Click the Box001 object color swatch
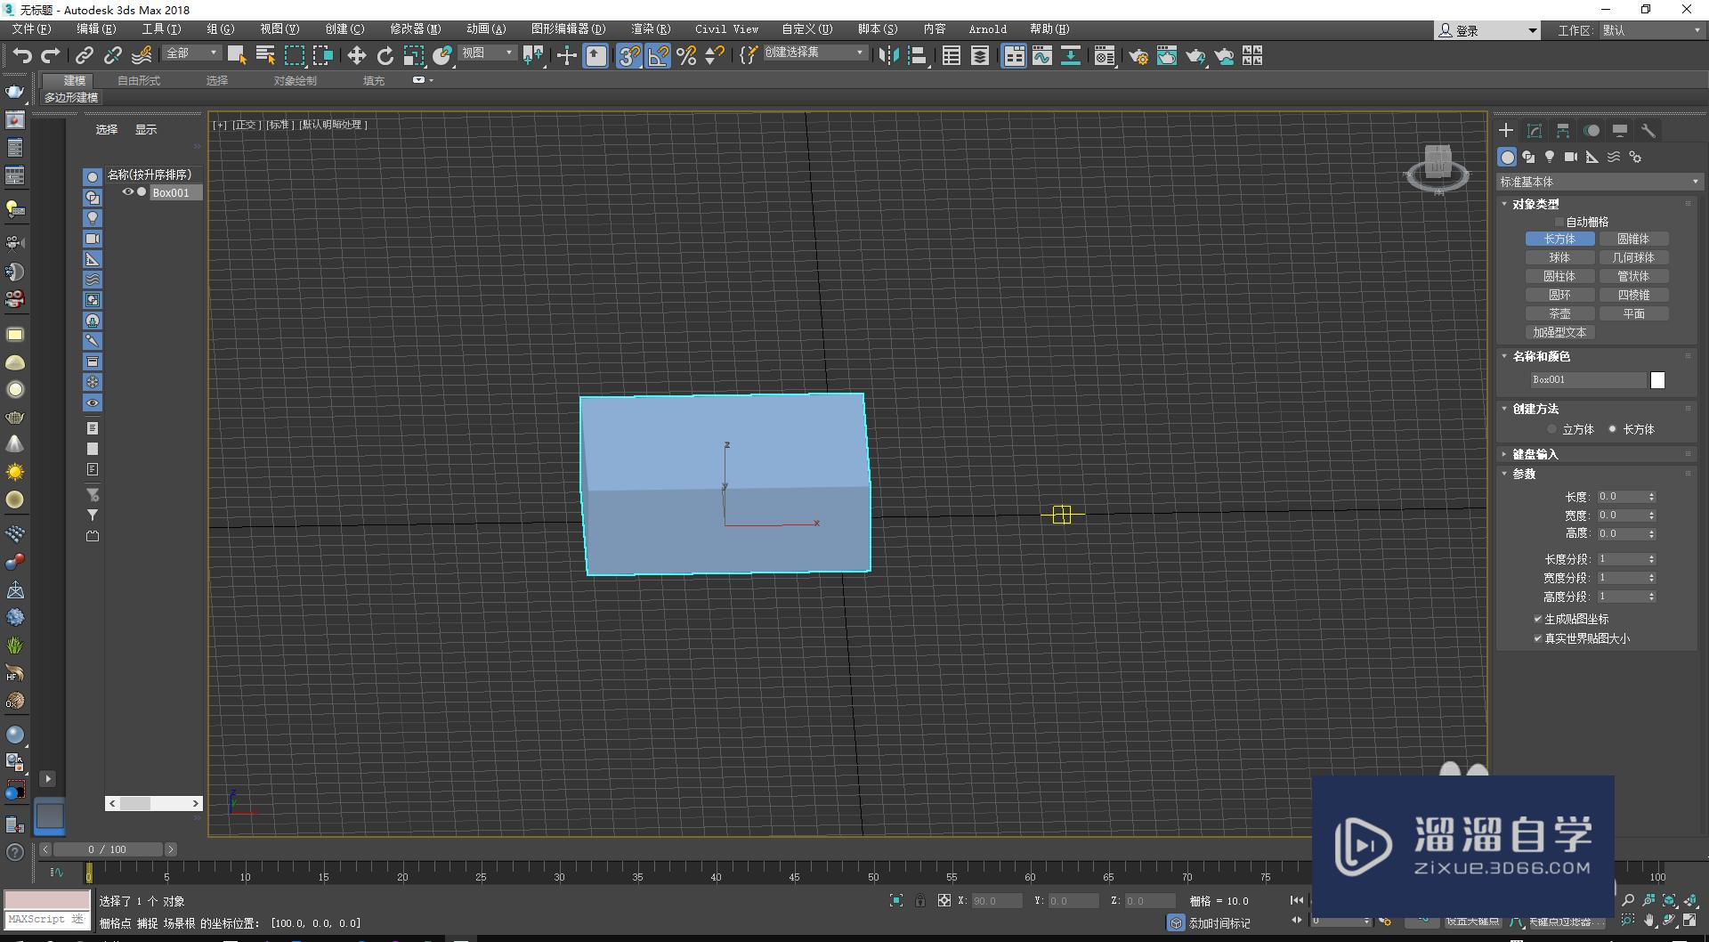The width and height of the screenshot is (1709, 942). tap(1657, 380)
